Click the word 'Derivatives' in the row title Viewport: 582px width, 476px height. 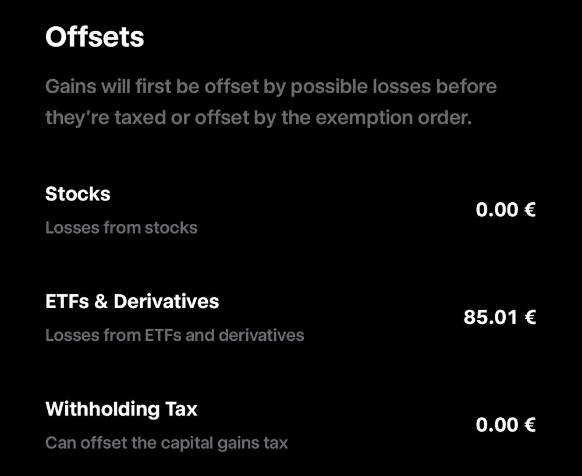[x=166, y=301]
